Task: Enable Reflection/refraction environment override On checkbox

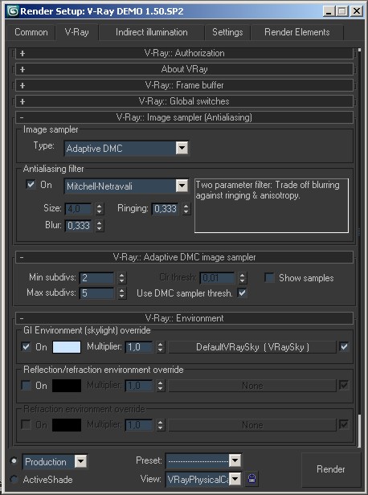Action: pos(26,385)
